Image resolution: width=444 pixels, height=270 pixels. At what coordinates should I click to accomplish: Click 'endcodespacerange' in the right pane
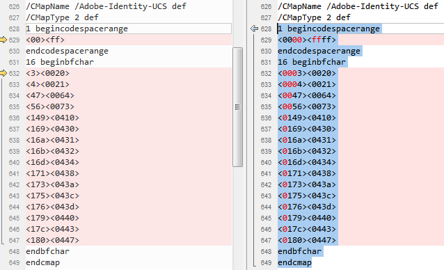point(319,51)
